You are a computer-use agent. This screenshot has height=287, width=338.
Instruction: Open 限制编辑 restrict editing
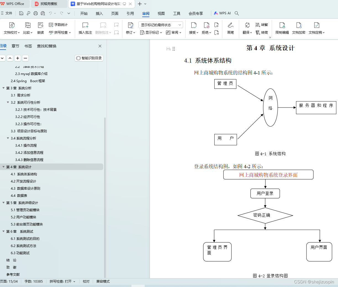click(x=282, y=28)
